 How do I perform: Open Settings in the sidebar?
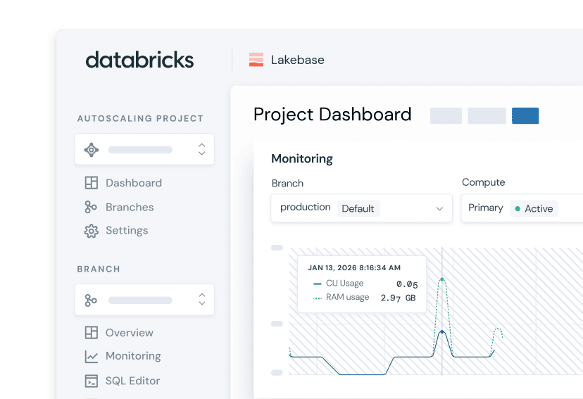coord(127,230)
